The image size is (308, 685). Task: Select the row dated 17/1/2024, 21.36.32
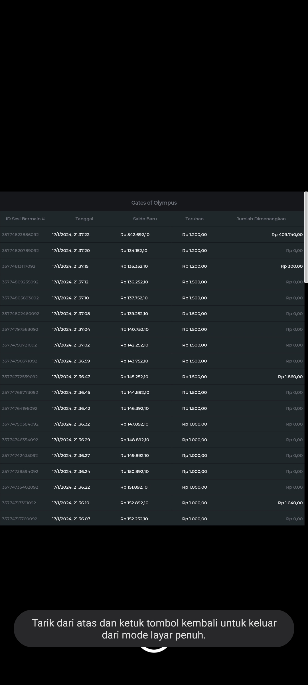(71, 424)
